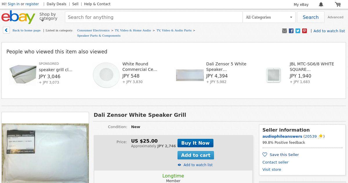Pin listing with Pinterest icon
This screenshot has height=183, width=348.
(x=304, y=31)
